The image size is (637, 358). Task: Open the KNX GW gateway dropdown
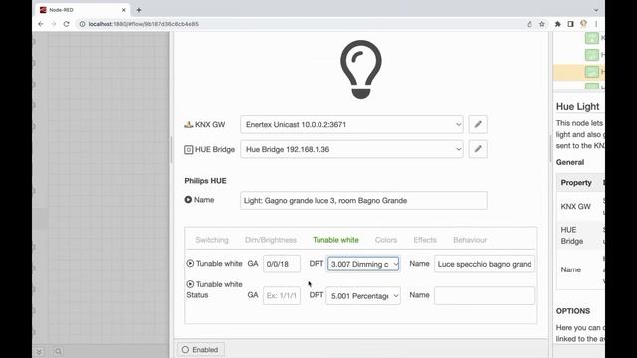coord(351,124)
